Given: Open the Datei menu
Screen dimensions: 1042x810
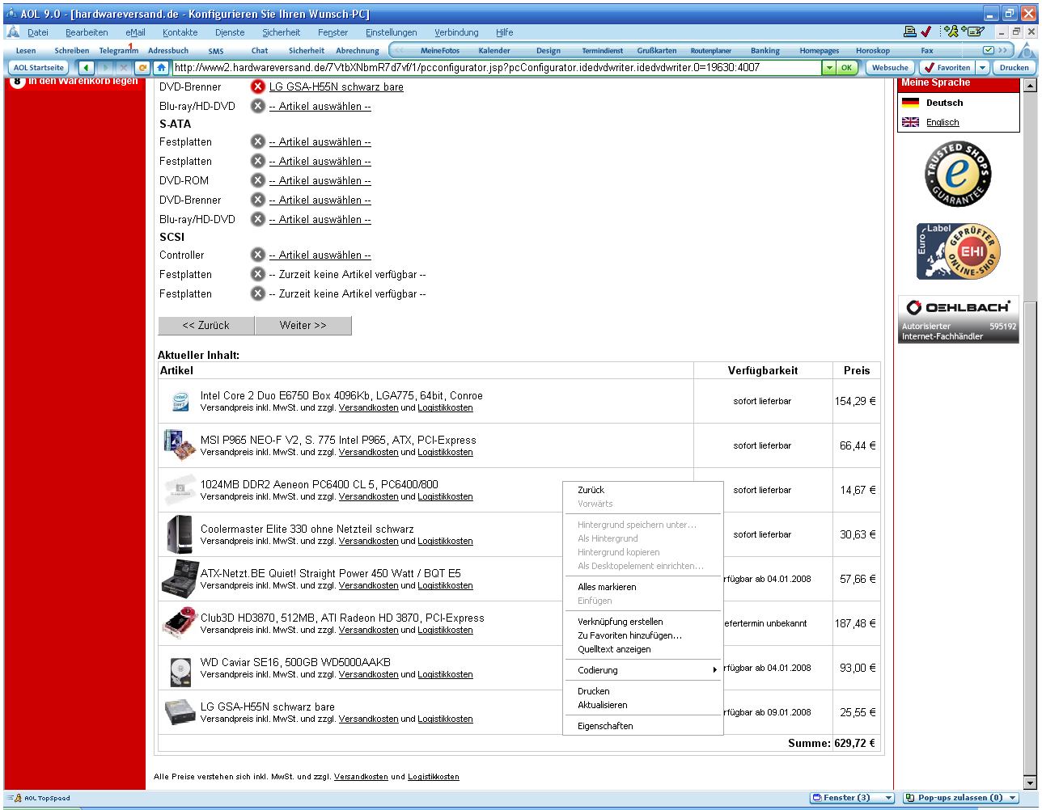Looking at the screenshot, I should point(37,32).
